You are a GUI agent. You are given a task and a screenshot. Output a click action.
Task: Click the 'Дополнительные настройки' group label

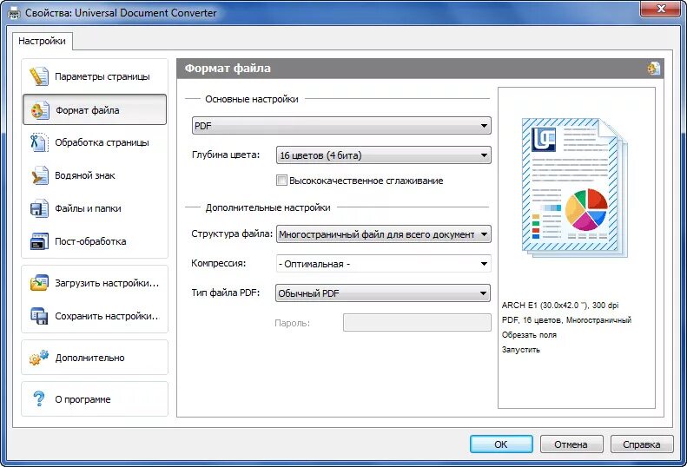(x=268, y=207)
